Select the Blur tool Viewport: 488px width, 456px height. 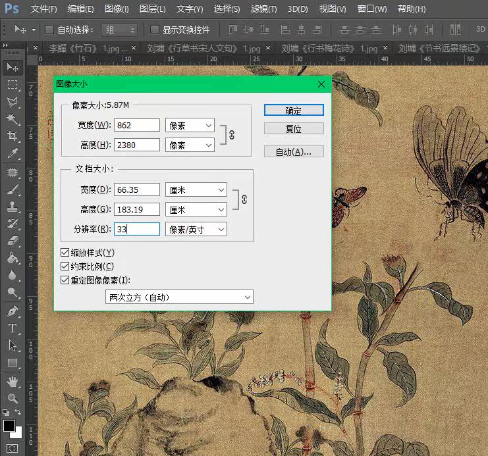coord(13,275)
